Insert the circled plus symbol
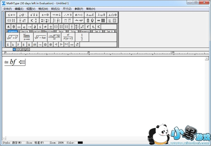Viewport: 211px width, 146px height. (51, 44)
